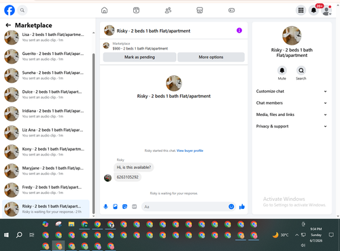Click the Facebook logo

click(10, 10)
